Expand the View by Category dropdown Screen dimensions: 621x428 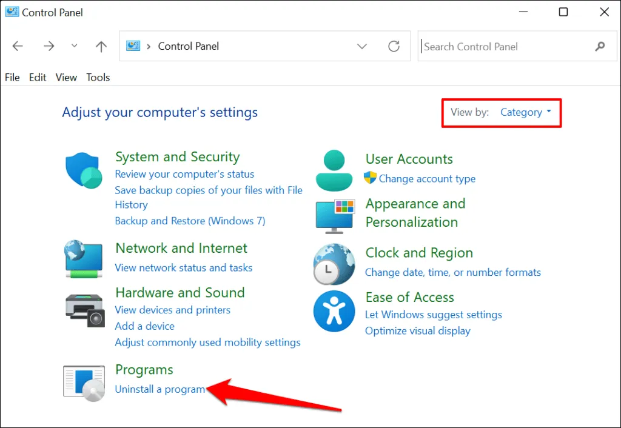(525, 113)
